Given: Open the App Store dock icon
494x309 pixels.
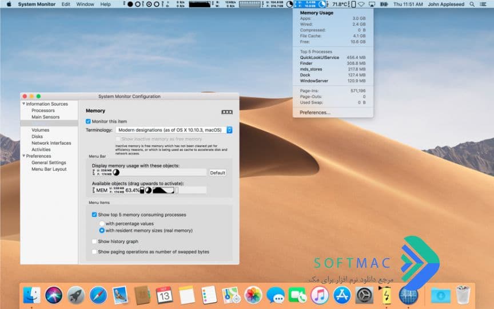Looking at the screenshot, I should [342, 295].
